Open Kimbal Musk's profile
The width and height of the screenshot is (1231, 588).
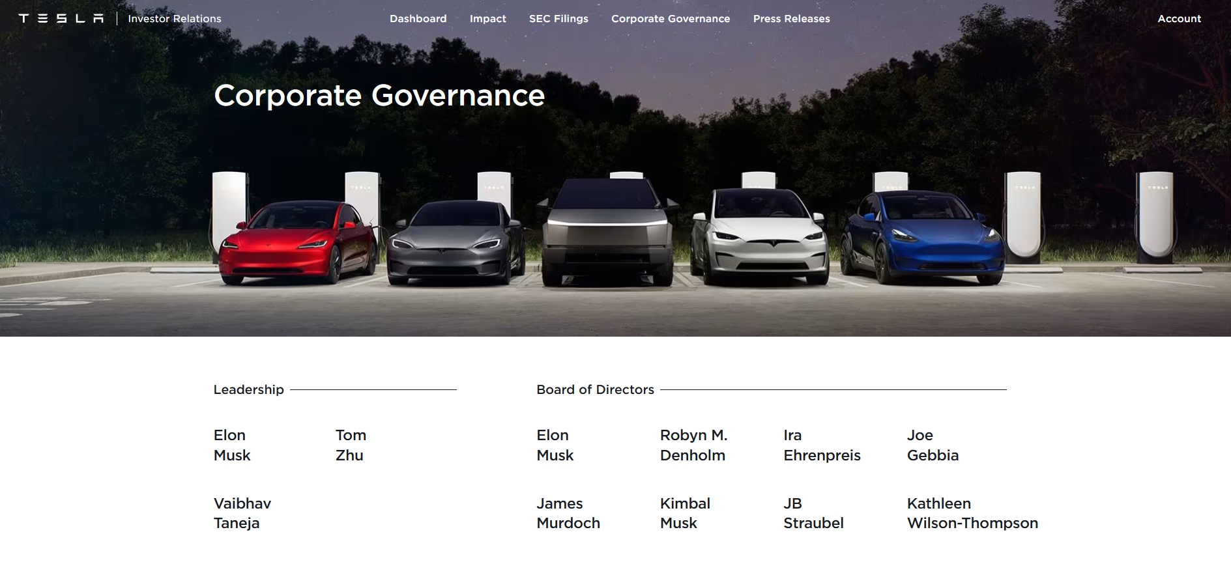click(685, 513)
